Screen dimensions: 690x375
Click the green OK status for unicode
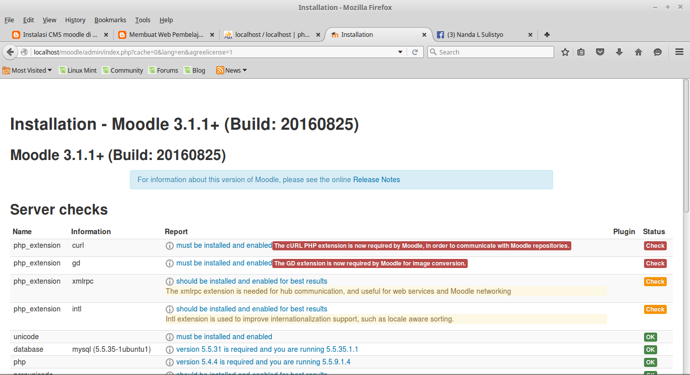tap(651, 337)
